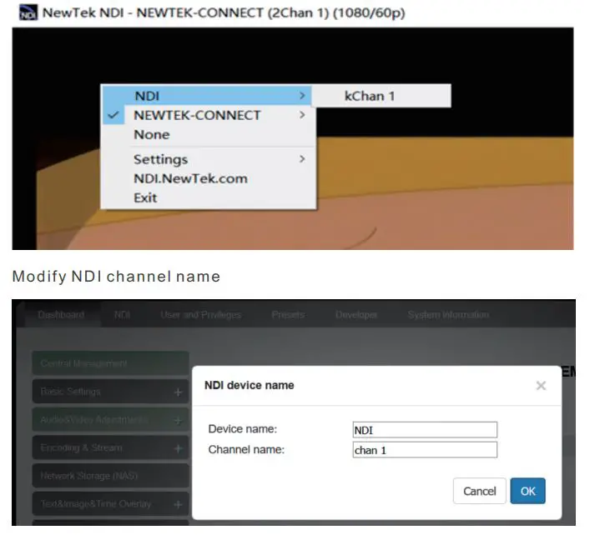Close the NDI device name dialog

pos(541,386)
